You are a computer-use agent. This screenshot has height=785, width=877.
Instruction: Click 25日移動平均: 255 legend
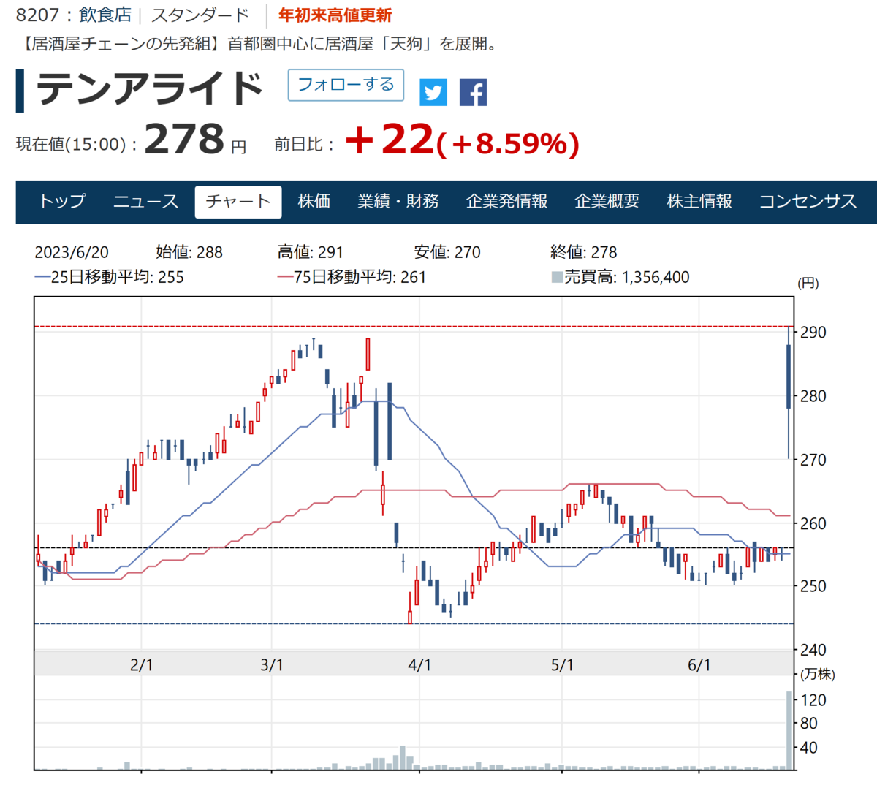click(x=109, y=277)
